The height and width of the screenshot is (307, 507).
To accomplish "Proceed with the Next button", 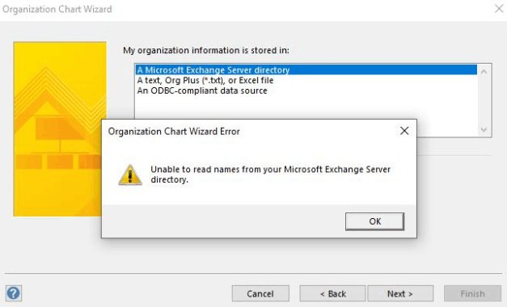I will [400, 293].
